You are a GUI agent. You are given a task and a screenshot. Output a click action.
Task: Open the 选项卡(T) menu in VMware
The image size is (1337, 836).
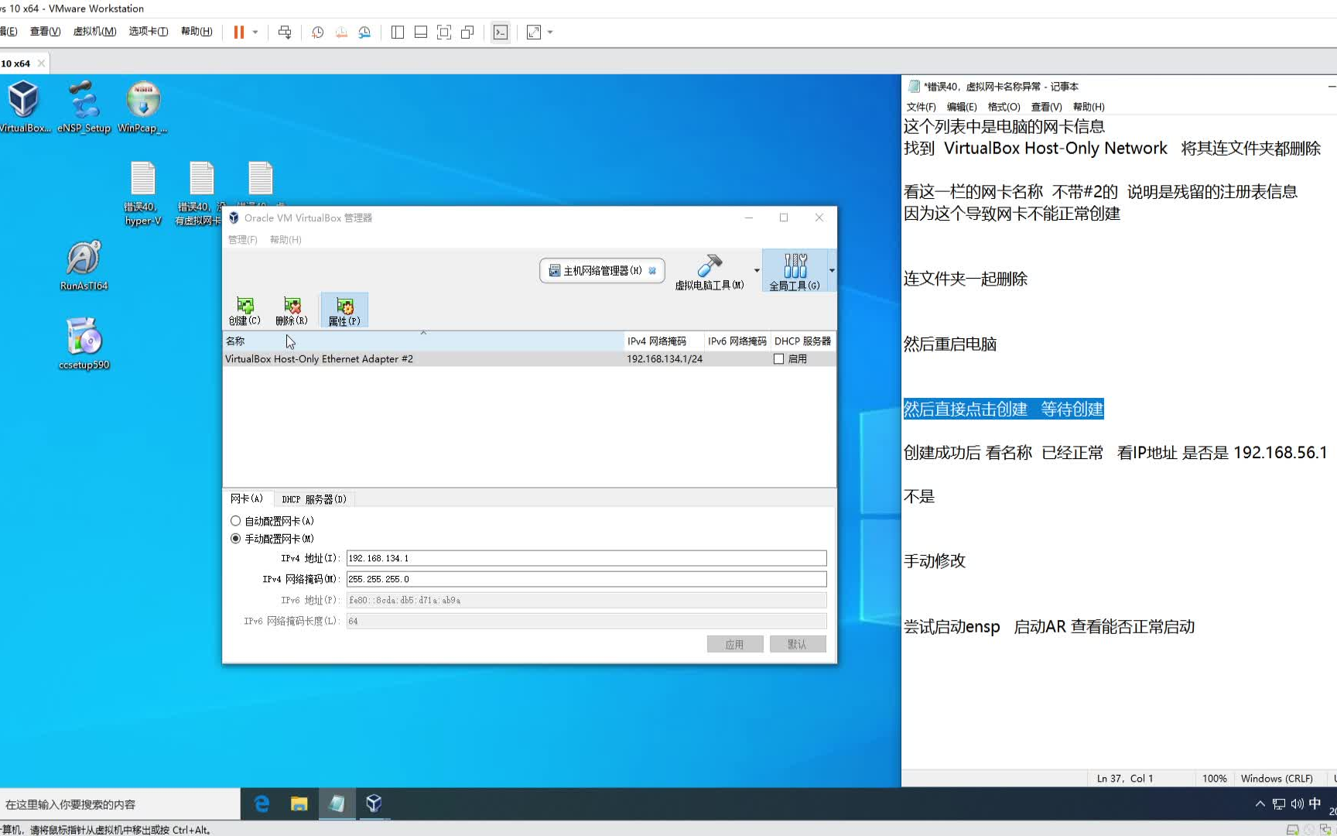point(148,31)
